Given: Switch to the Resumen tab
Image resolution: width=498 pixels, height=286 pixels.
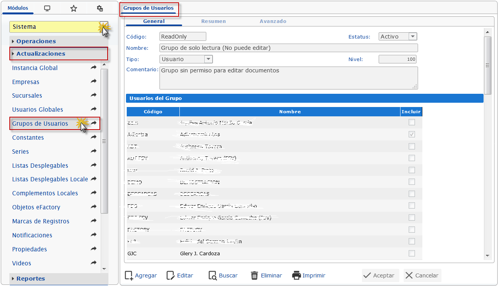Looking at the screenshot, I should 213,21.
